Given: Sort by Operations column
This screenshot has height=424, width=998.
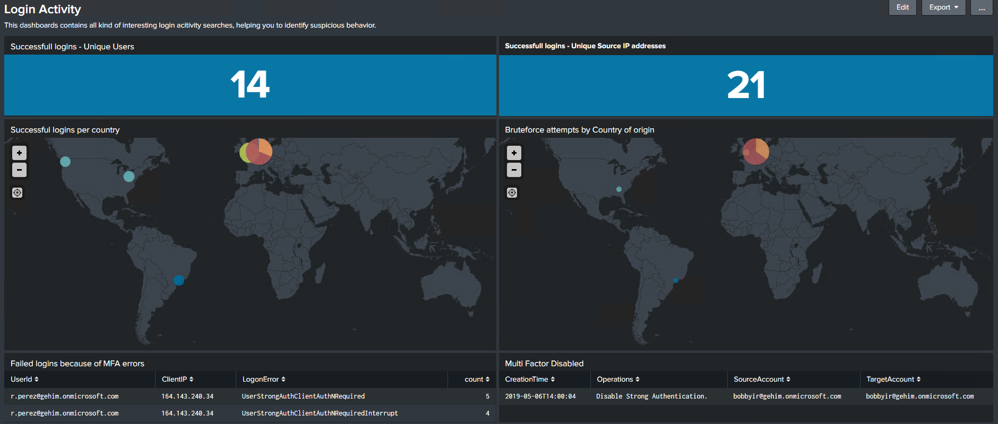Looking at the screenshot, I should tap(618, 379).
